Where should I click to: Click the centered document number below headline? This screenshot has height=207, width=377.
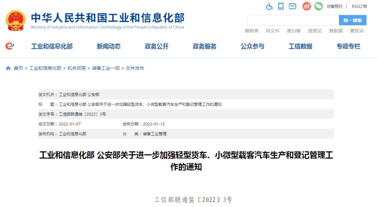pos(193,200)
